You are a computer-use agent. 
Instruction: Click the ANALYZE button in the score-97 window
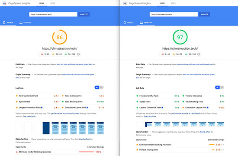[204, 14]
